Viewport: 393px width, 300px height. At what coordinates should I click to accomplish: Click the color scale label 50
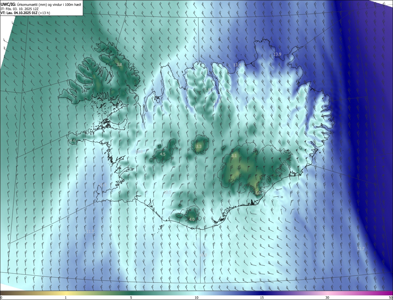coord(391,298)
